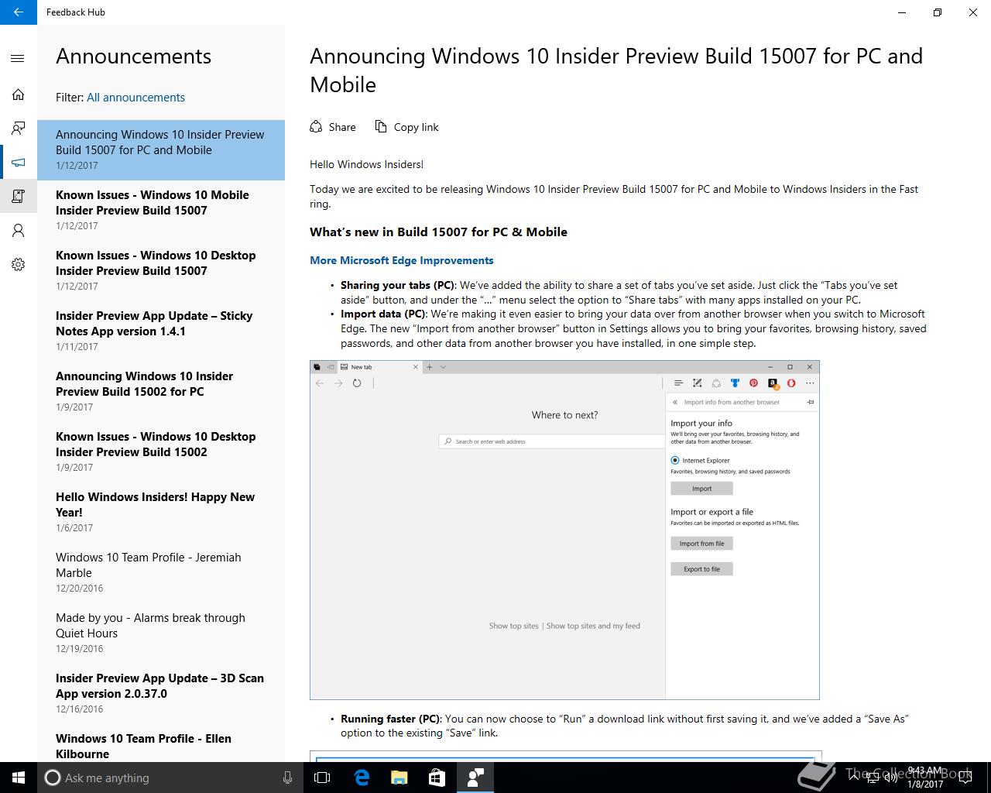Click Feedback Hub taskbar icon

(x=475, y=778)
